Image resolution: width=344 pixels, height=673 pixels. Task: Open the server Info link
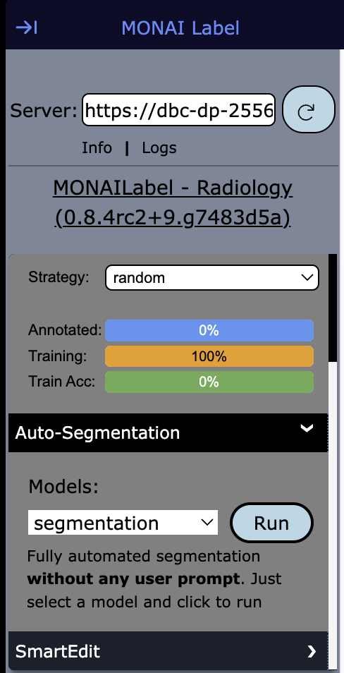tap(97, 147)
